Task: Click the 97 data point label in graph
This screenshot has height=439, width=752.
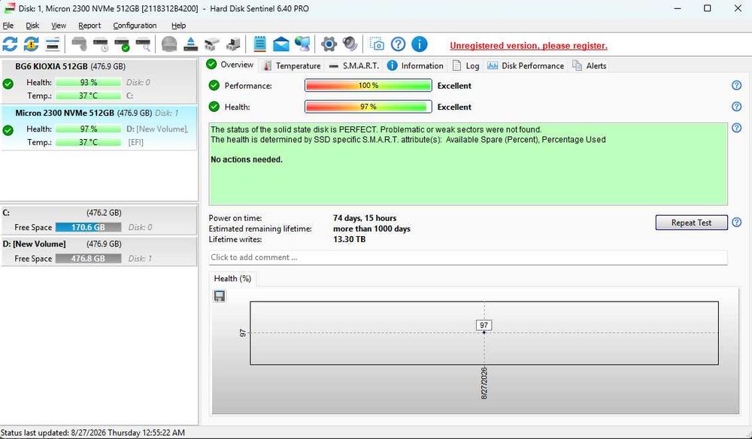Action: click(484, 325)
